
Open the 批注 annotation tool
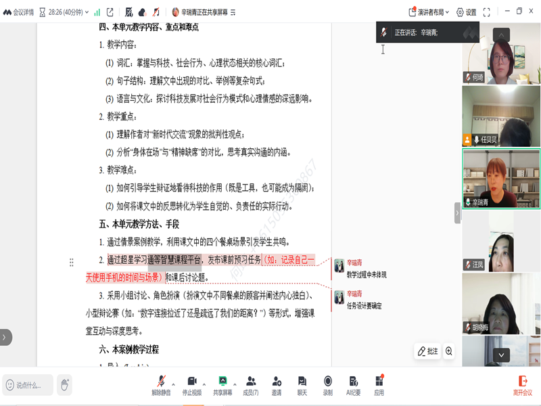tap(428, 351)
